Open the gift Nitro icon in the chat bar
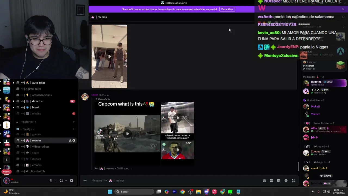 pyautogui.click(x=264, y=180)
